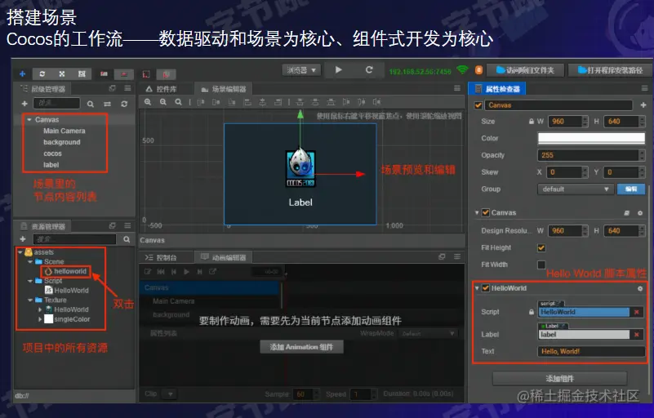
Task: Collapse the Scene folder
Action: [x=29, y=261]
